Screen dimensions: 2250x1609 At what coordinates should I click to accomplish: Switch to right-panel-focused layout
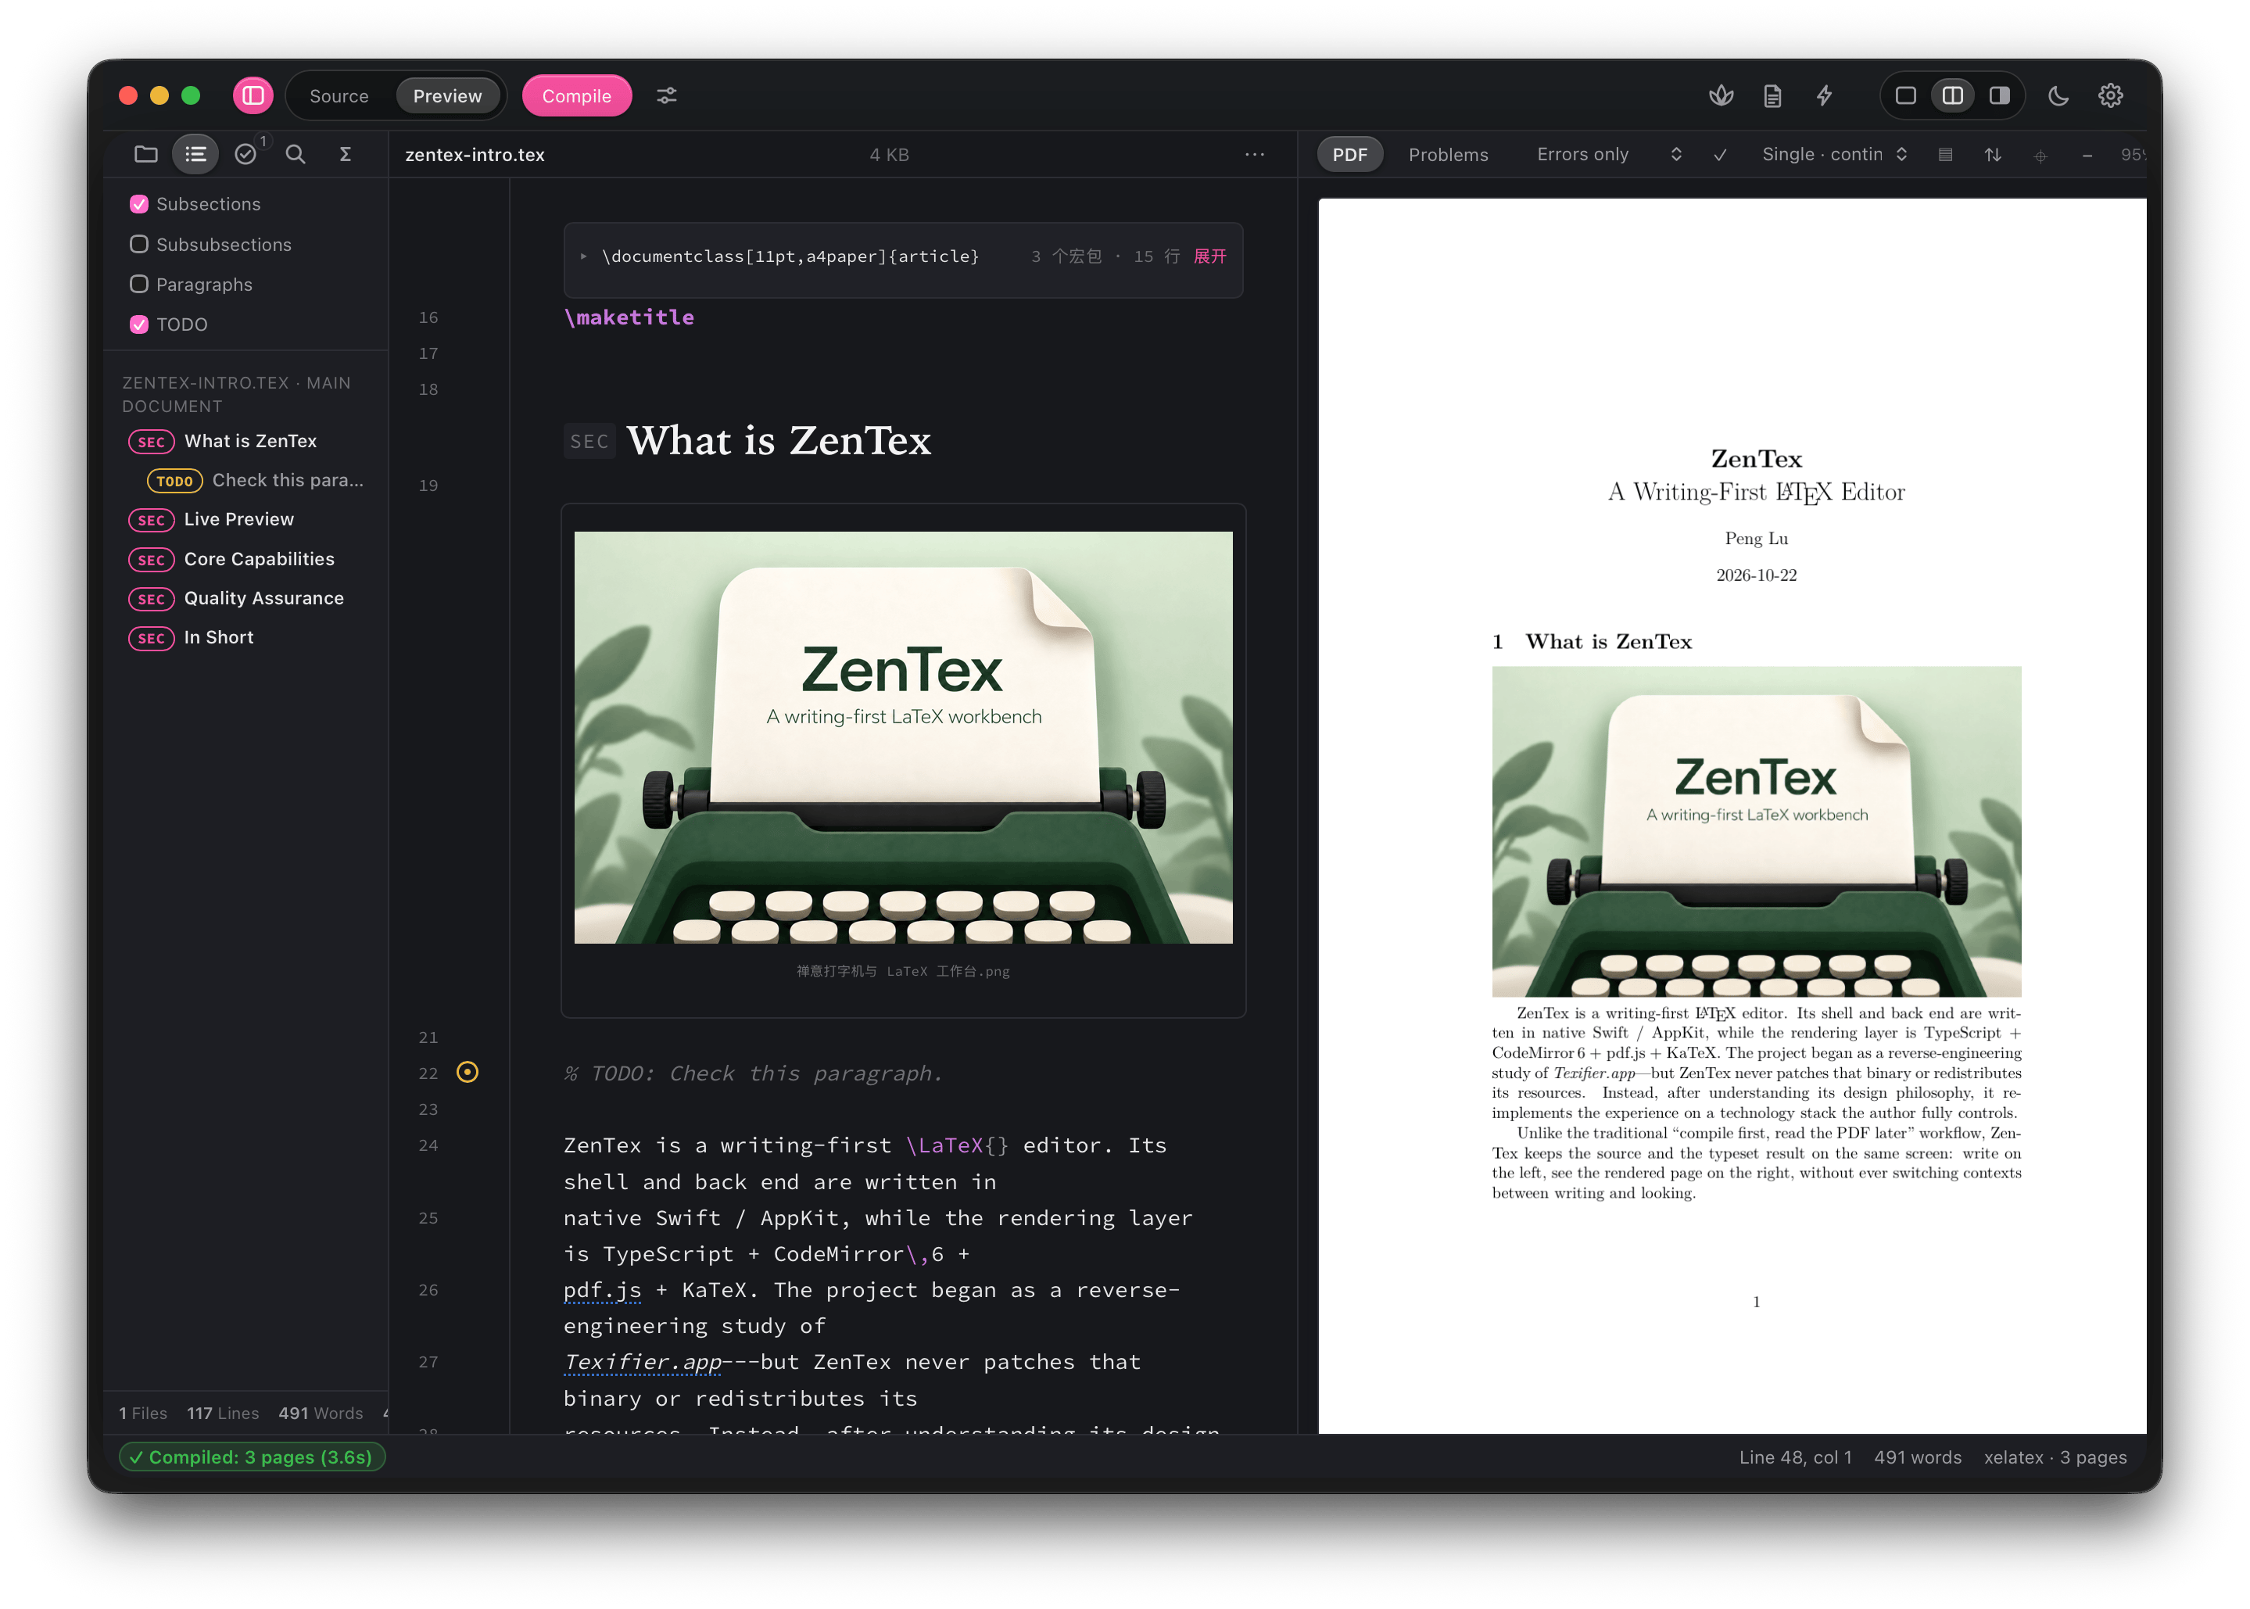click(x=1999, y=95)
